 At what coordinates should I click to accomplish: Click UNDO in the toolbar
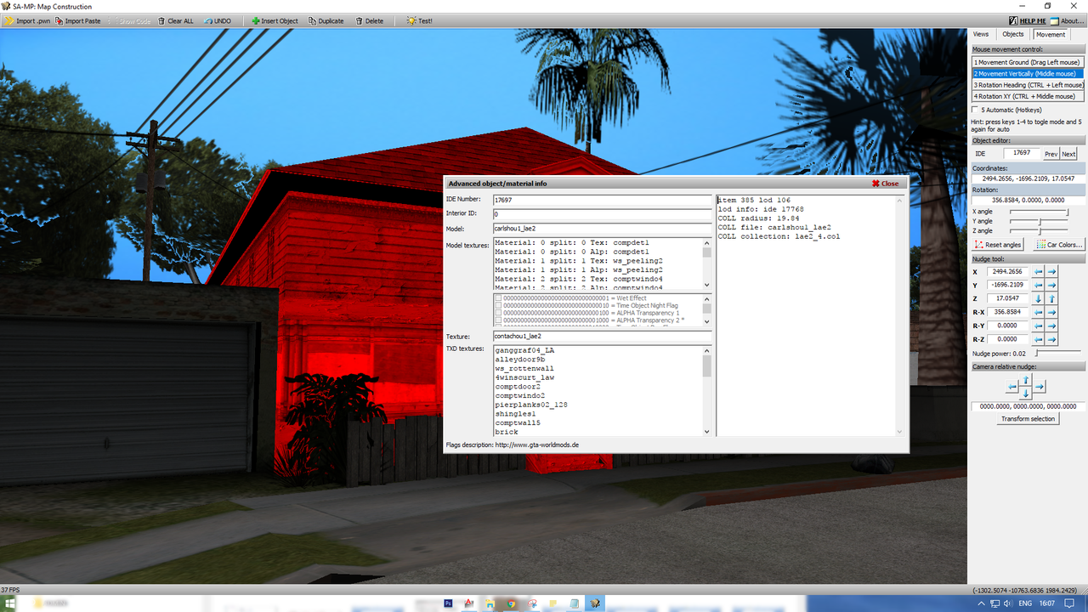point(217,20)
